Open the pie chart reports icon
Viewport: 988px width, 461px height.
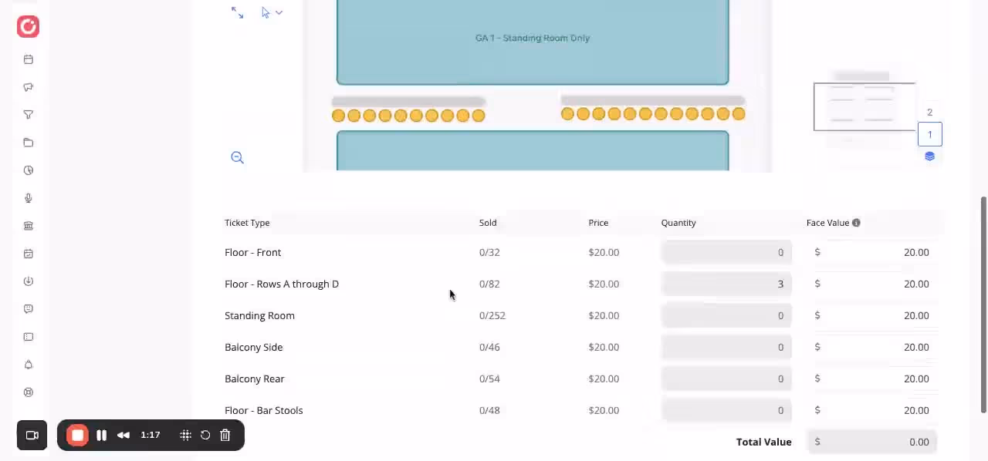(29, 170)
